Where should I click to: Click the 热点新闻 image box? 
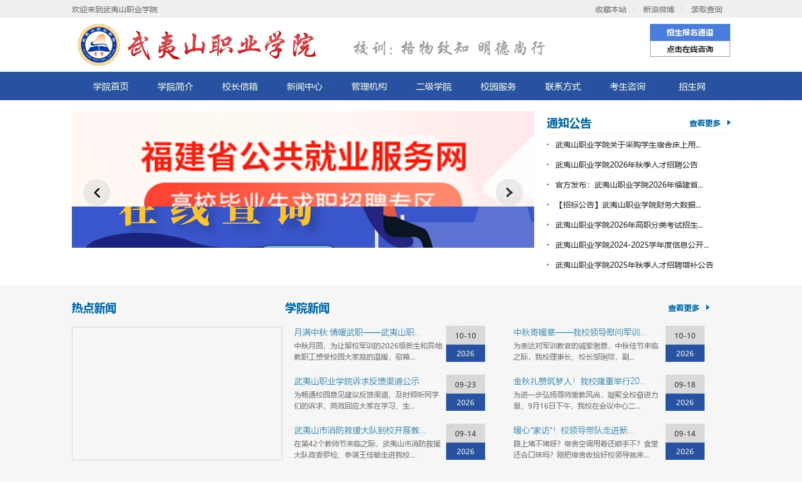(177, 394)
